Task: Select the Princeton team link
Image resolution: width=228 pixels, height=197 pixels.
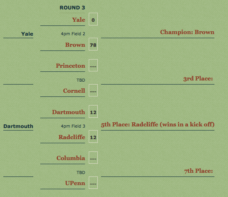Action: click(71, 66)
